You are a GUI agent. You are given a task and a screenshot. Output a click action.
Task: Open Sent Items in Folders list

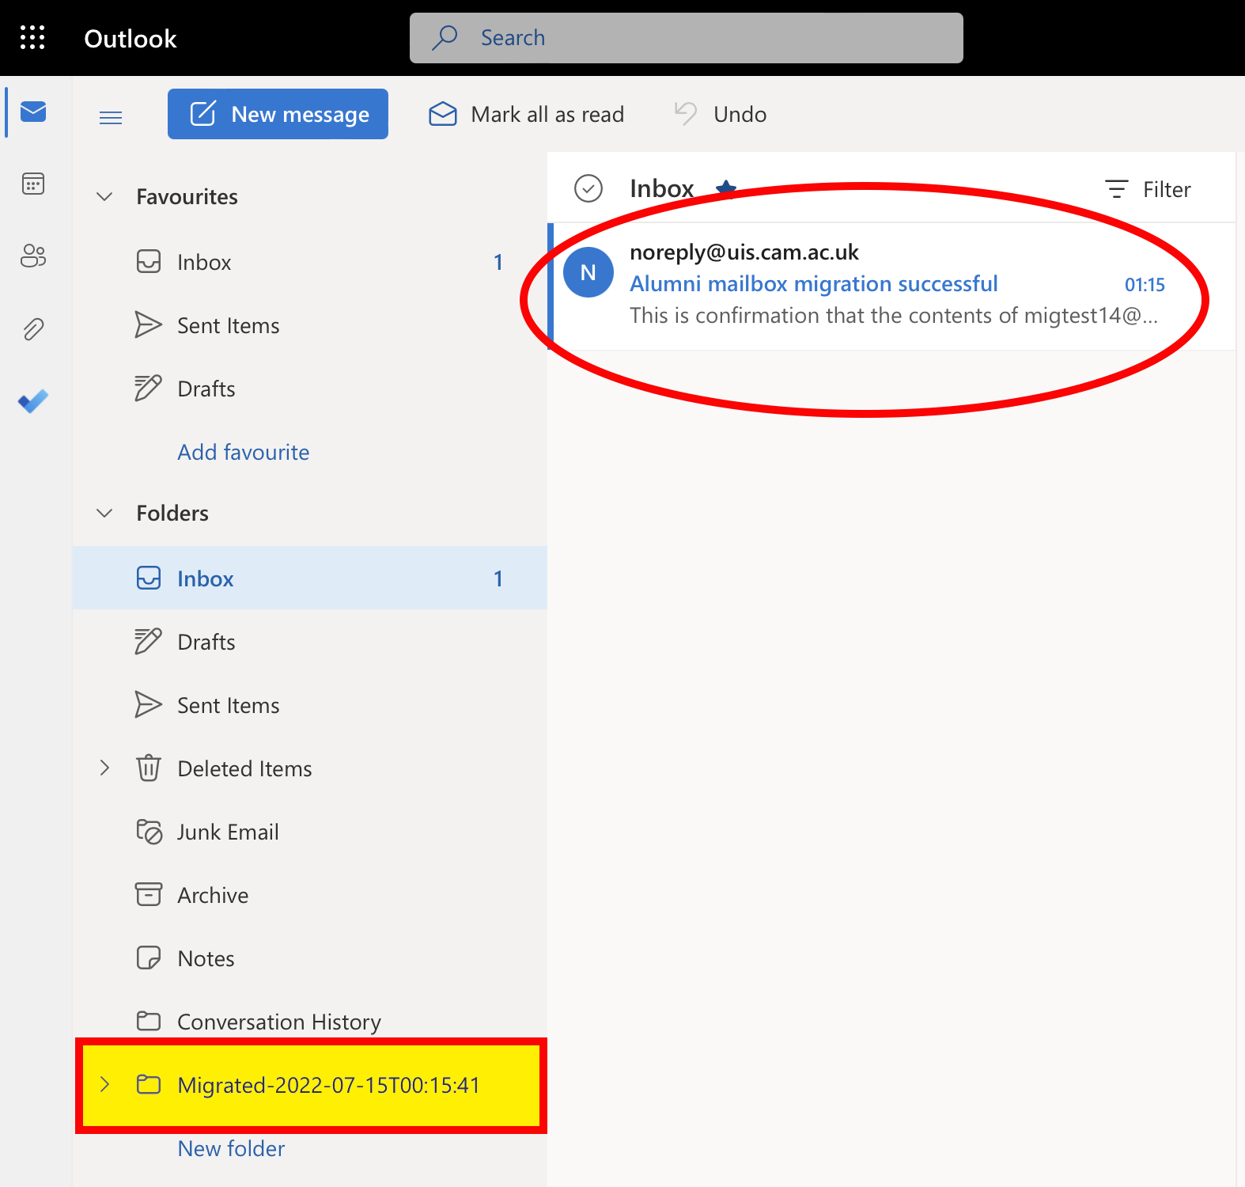tap(310, 705)
